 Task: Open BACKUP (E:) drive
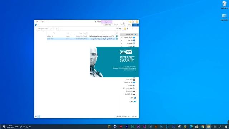pyautogui.click(x=130, y=94)
